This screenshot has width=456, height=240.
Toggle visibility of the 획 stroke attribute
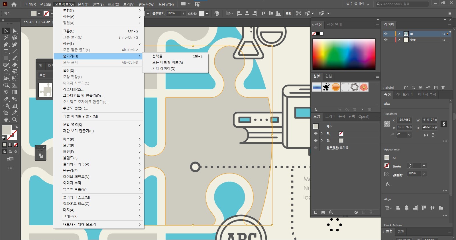point(315,133)
